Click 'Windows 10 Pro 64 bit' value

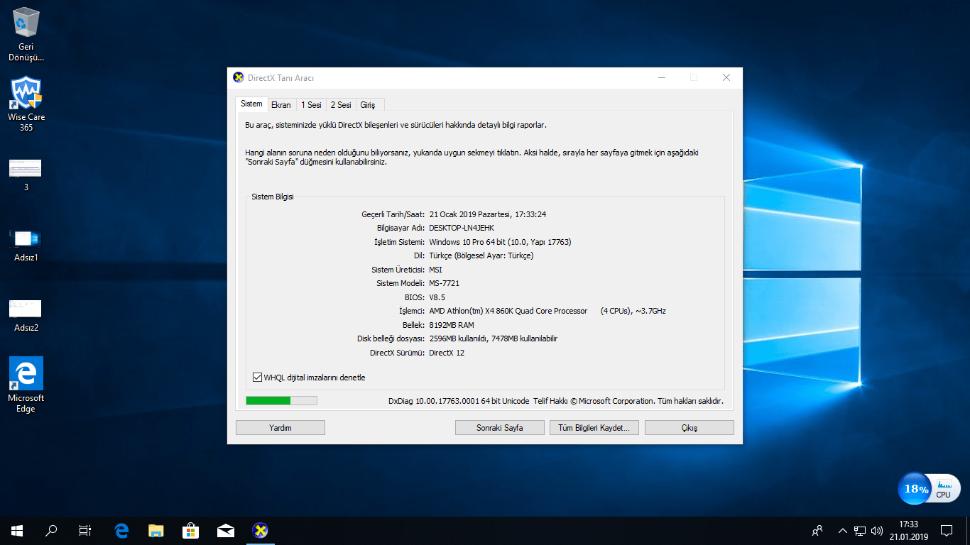[468, 242]
